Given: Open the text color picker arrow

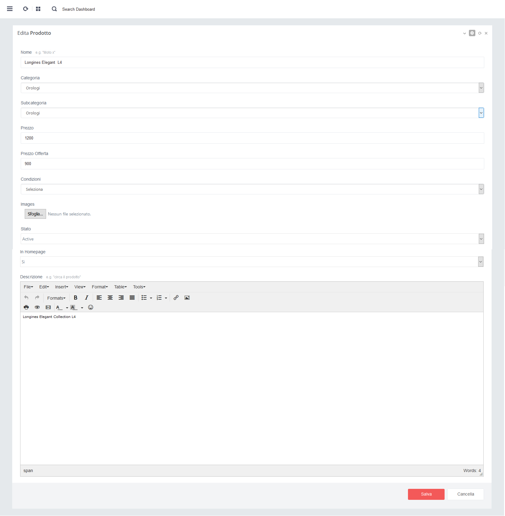Looking at the screenshot, I should [67, 308].
